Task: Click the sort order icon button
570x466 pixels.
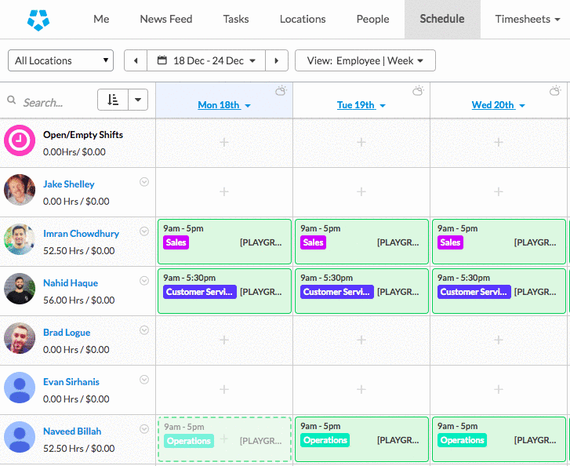Action: [113, 100]
